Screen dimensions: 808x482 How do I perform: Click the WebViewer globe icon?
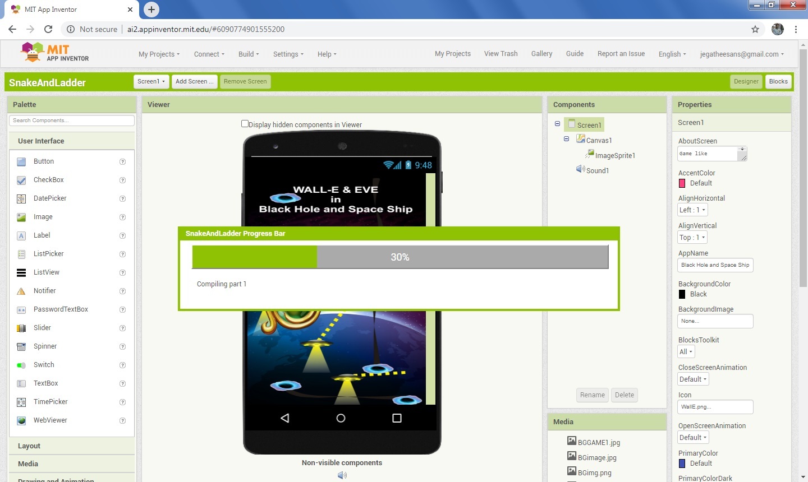pos(21,421)
